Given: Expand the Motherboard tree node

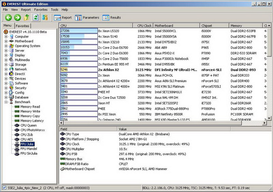Looking at the screenshot, I should [6, 41].
